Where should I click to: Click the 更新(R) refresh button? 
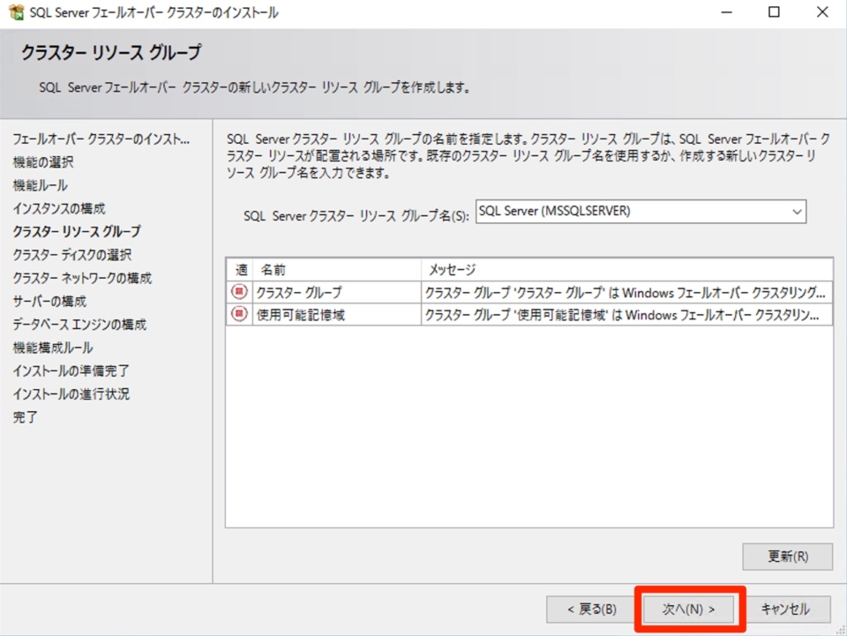(788, 556)
